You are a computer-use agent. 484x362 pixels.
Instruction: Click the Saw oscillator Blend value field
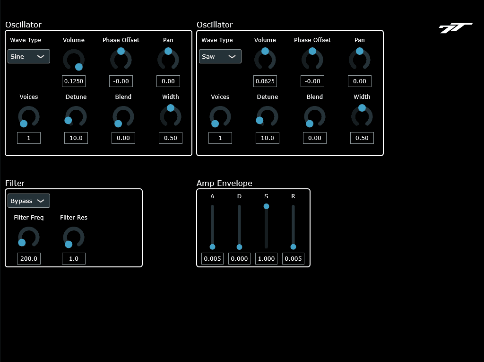tap(314, 138)
